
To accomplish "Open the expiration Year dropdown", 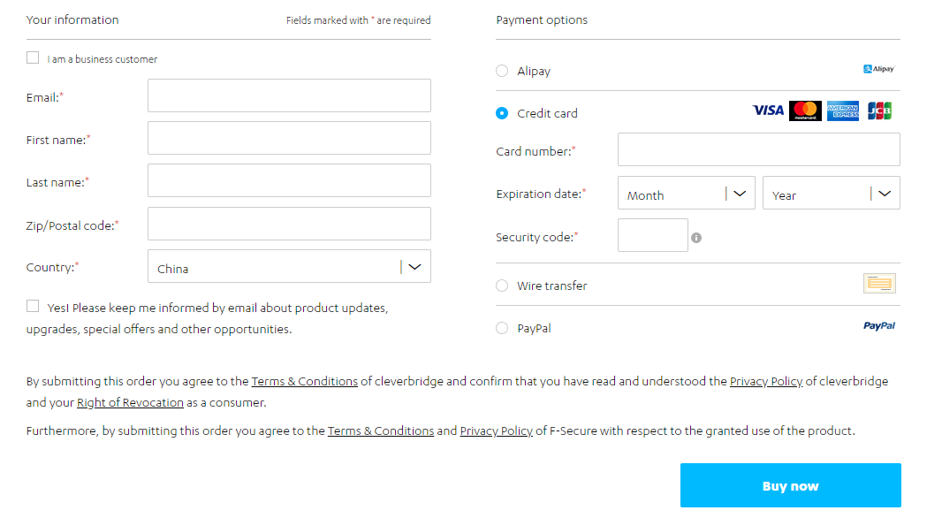I will 831,193.
